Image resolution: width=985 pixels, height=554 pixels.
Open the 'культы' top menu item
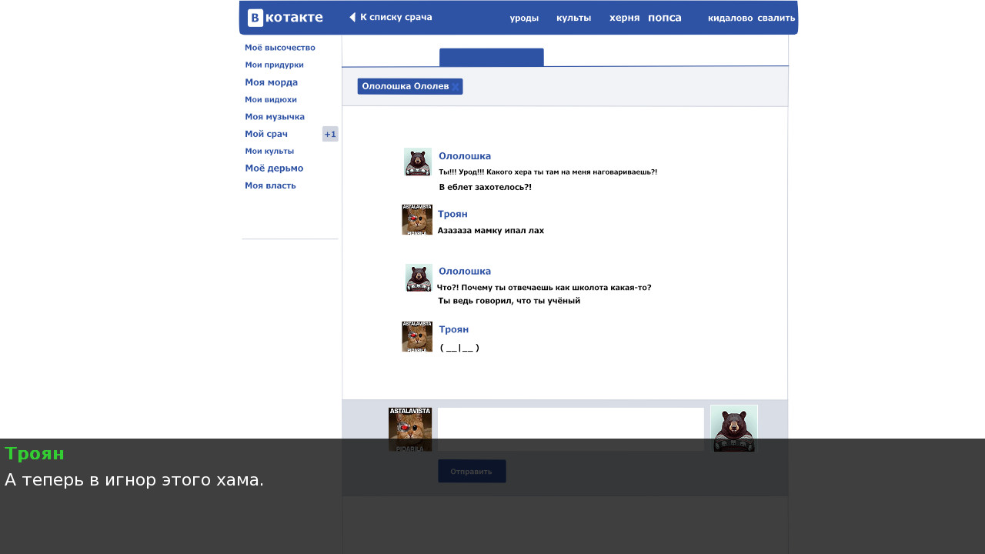(573, 18)
